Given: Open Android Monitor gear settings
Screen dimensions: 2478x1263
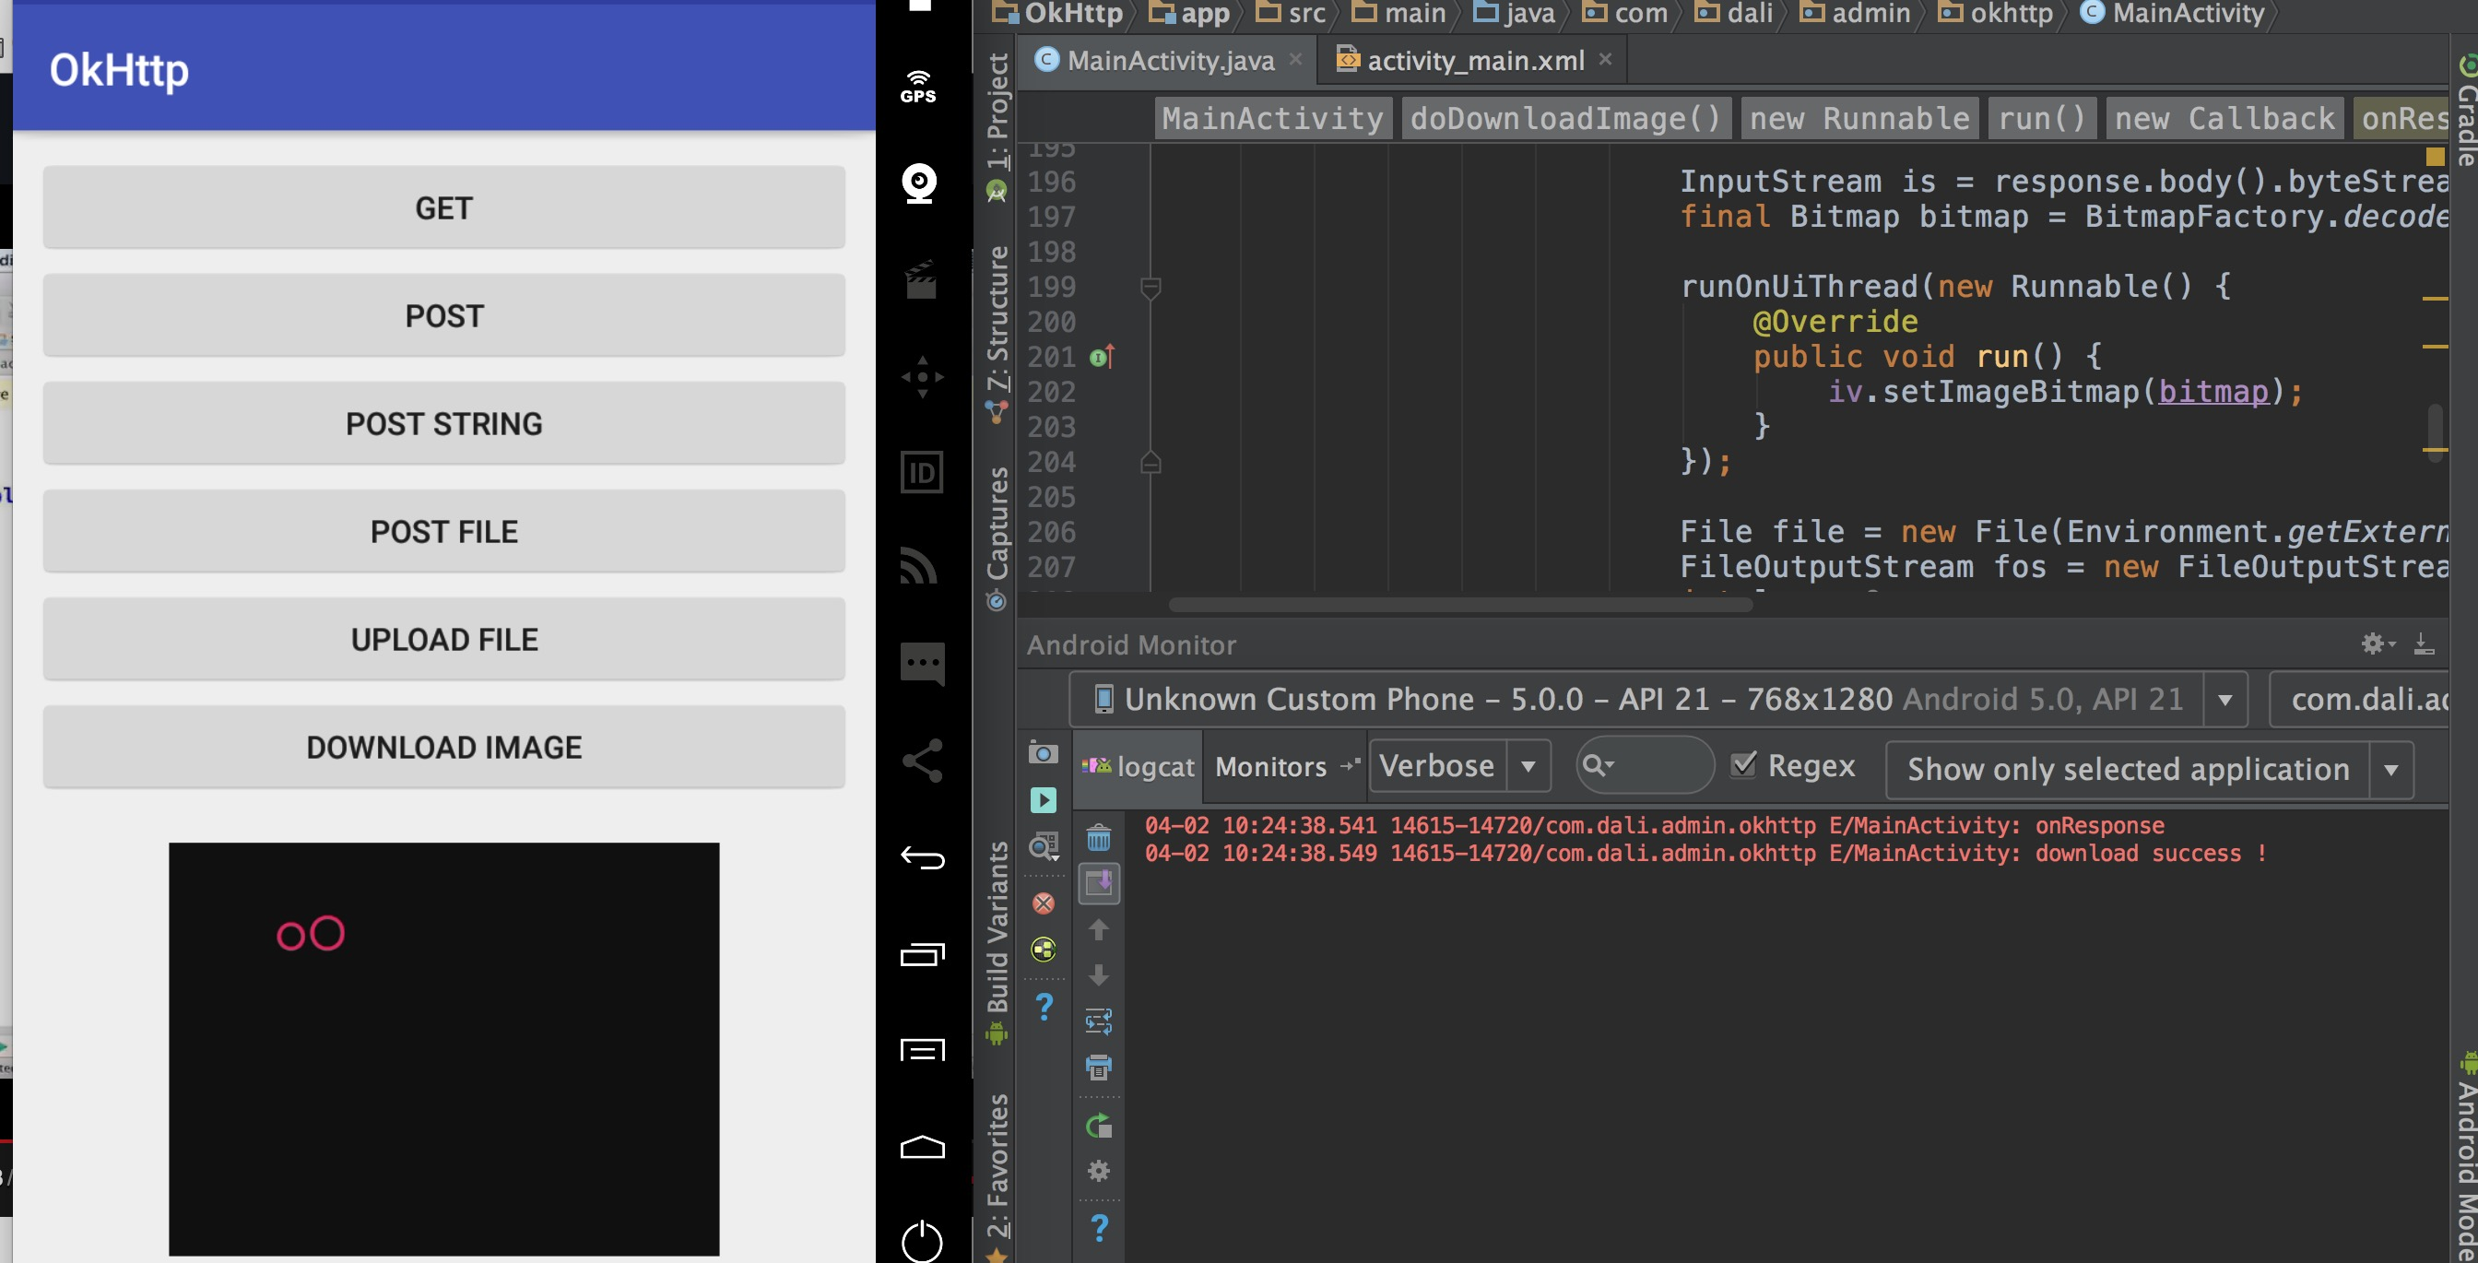Looking at the screenshot, I should [x=2374, y=643].
